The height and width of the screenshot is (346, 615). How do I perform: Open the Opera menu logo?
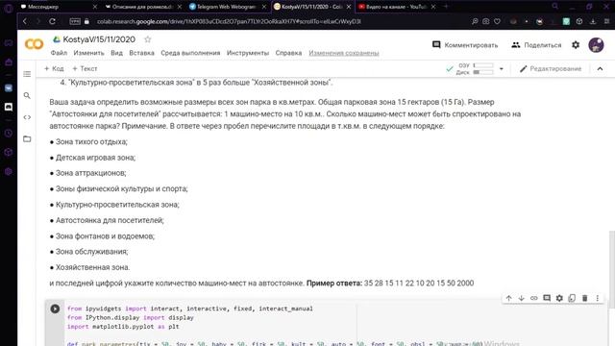click(9, 8)
